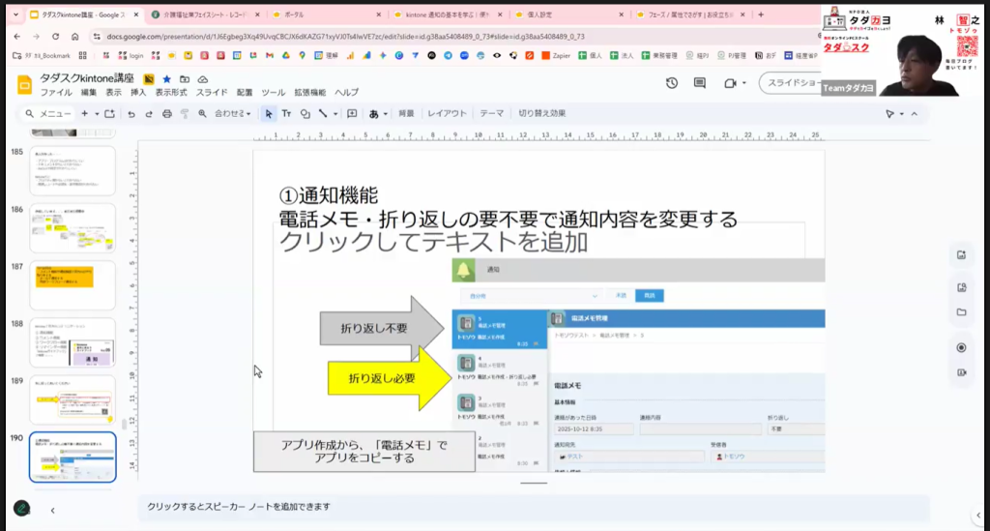
Task: Open the comments history icon
Action: coord(701,83)
